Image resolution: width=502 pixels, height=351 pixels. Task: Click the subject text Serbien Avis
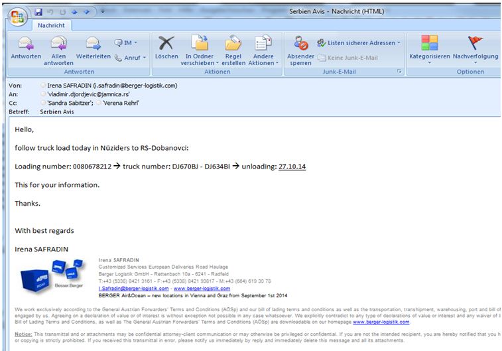(57, 111)
